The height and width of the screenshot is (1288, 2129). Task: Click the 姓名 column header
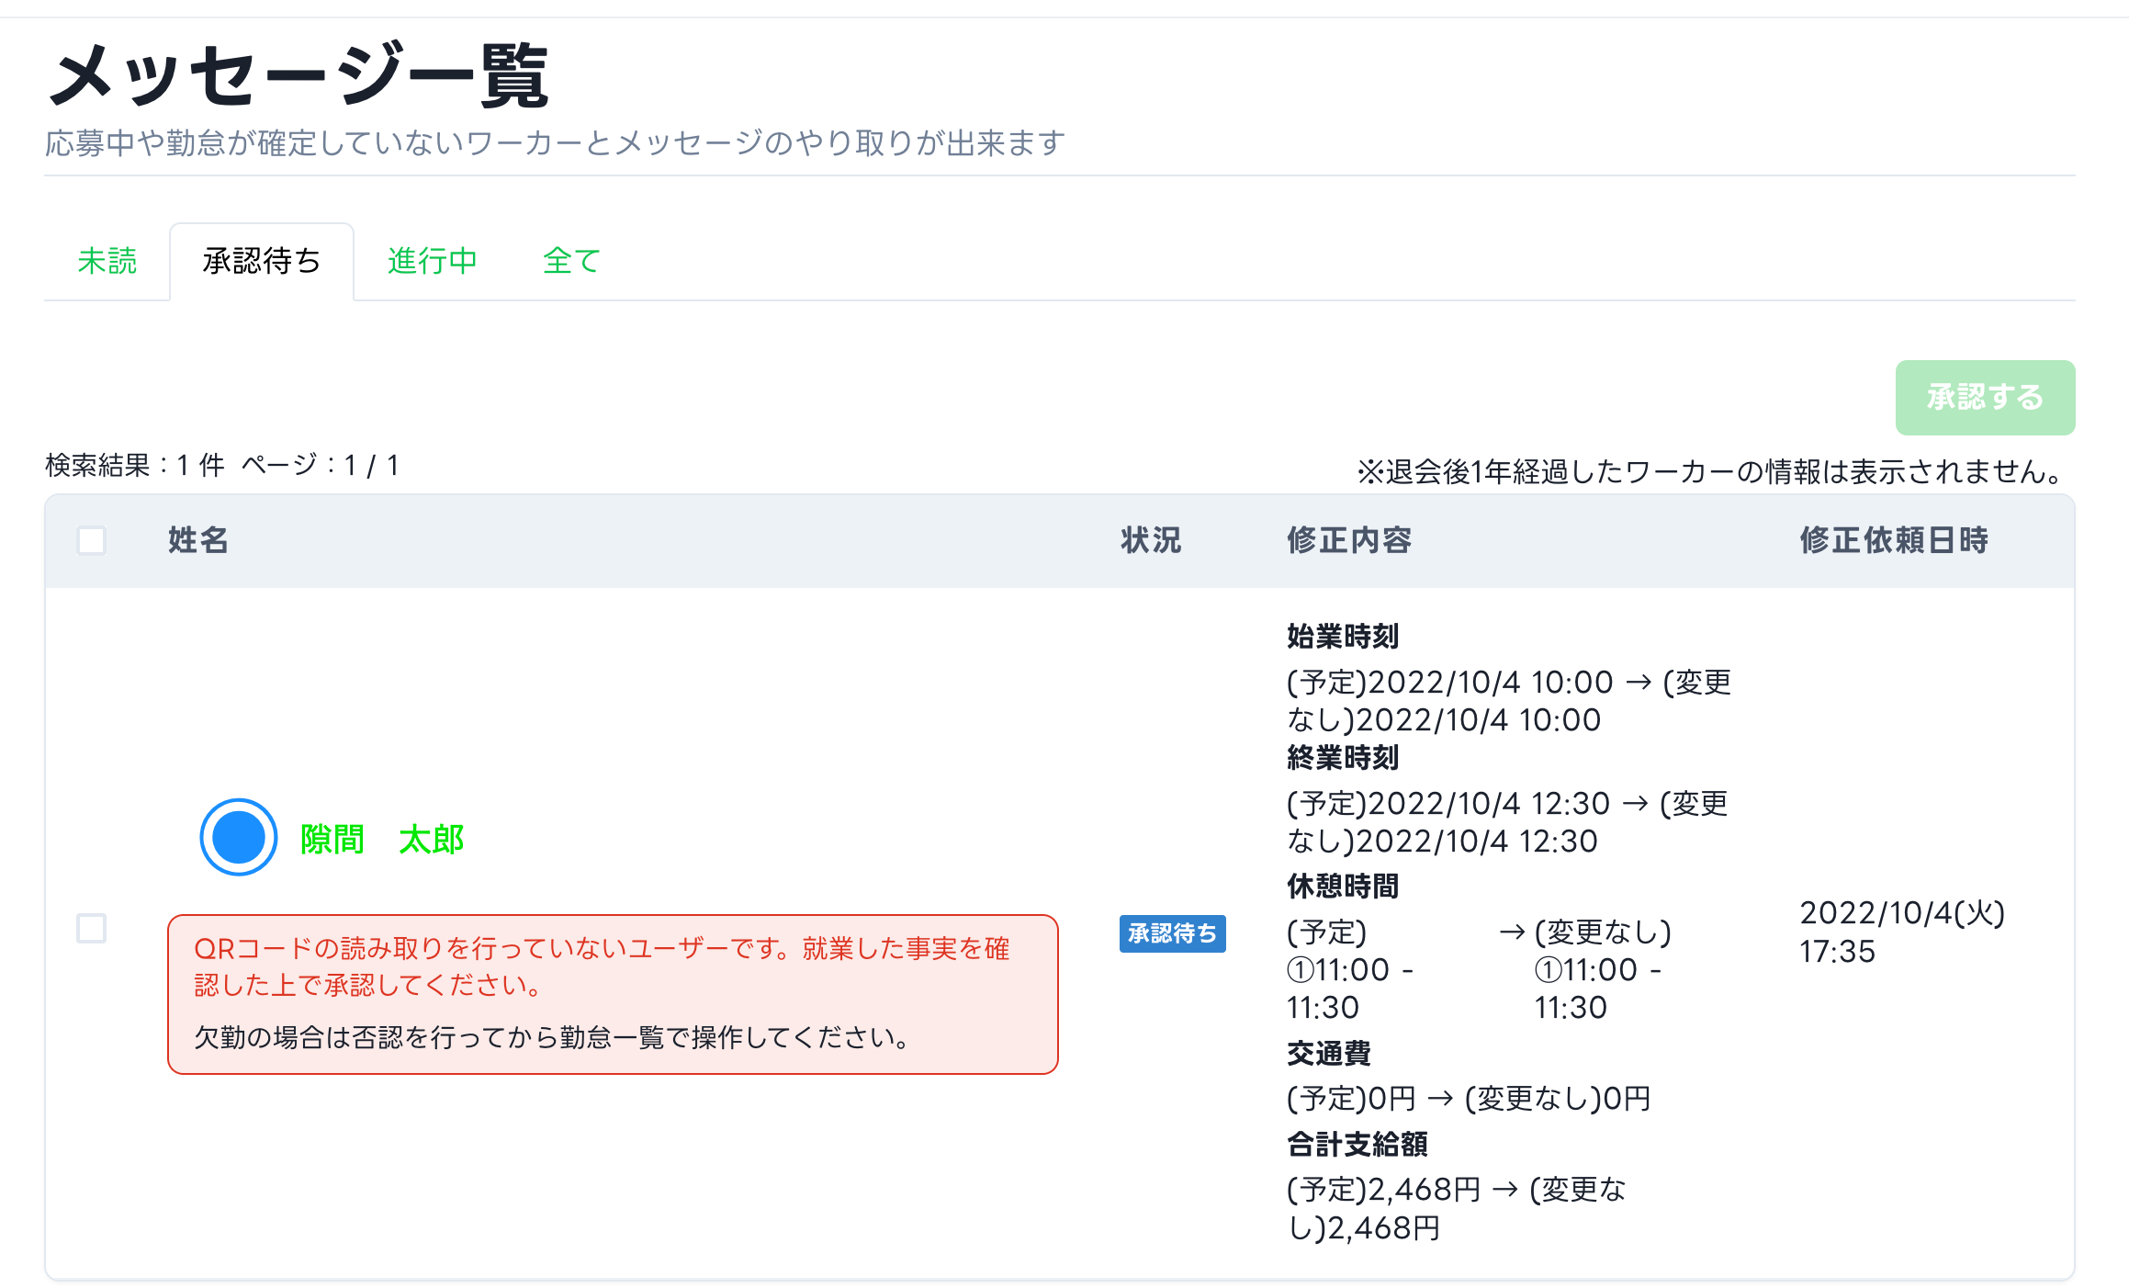click(197, 541)
